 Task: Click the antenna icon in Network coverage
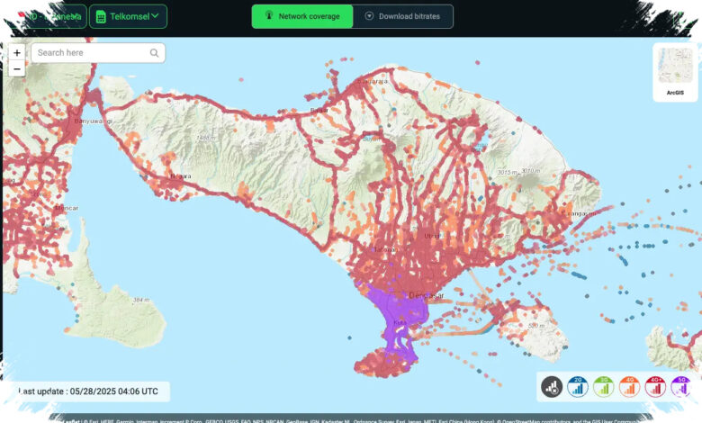click(x=269, y=15)
